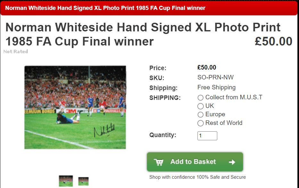Screen dimensions: 299x188
Task: Open the first product thumbnail image
Action: 66,181
